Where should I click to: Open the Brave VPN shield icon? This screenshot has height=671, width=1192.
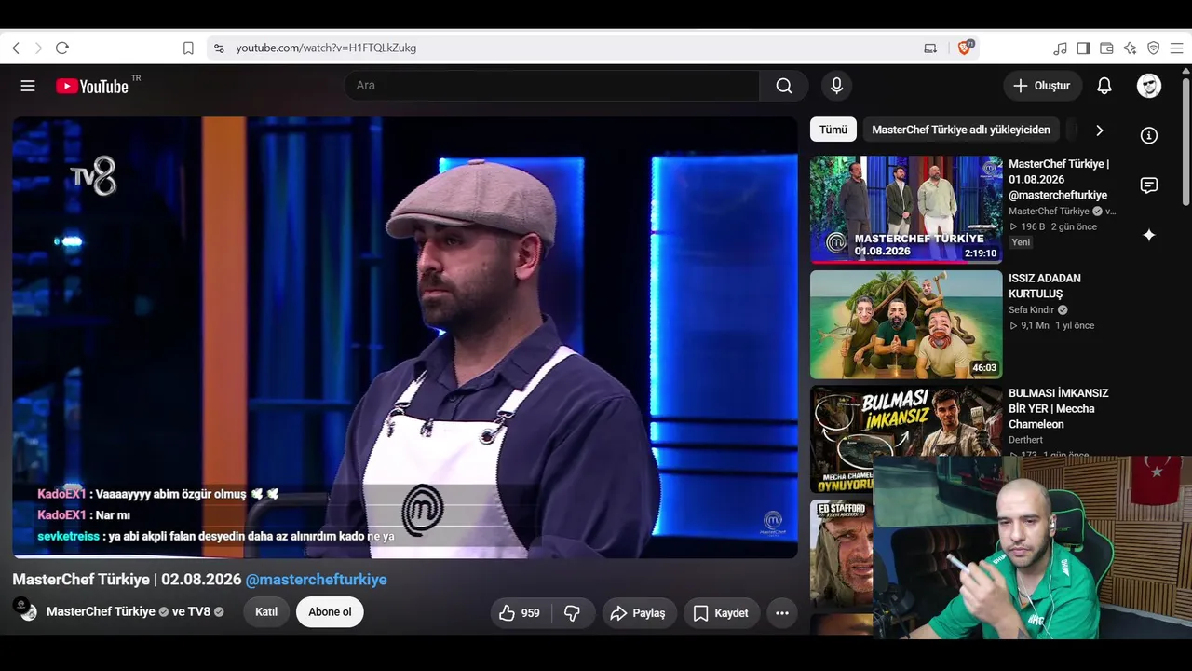click(1153, 48)
